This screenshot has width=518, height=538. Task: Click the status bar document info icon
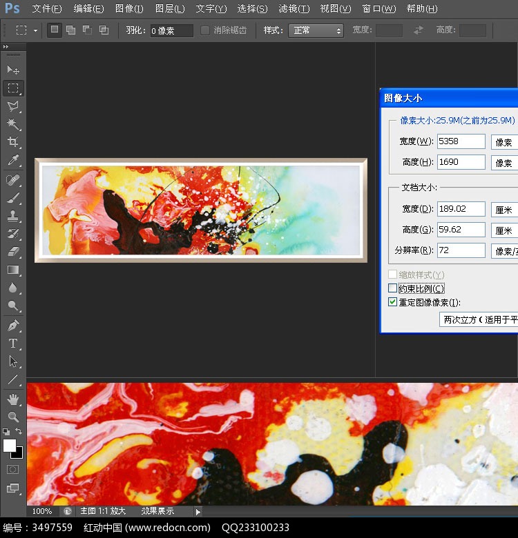tap(68, 512)
